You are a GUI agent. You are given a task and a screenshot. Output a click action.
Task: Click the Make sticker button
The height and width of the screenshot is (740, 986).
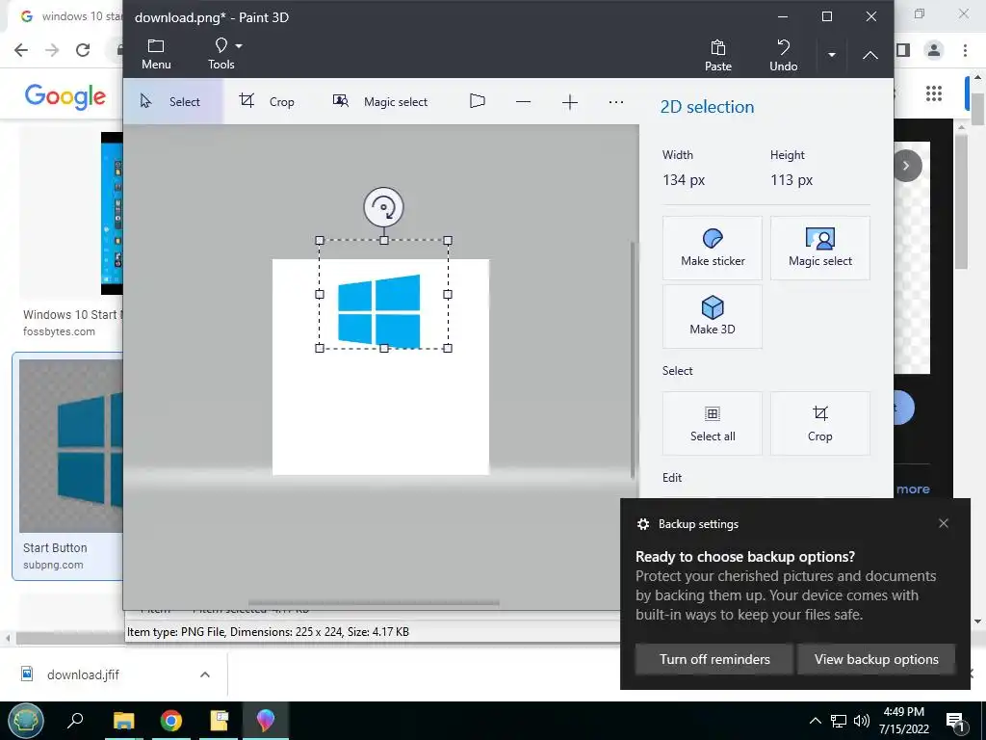tap(713, 248)
